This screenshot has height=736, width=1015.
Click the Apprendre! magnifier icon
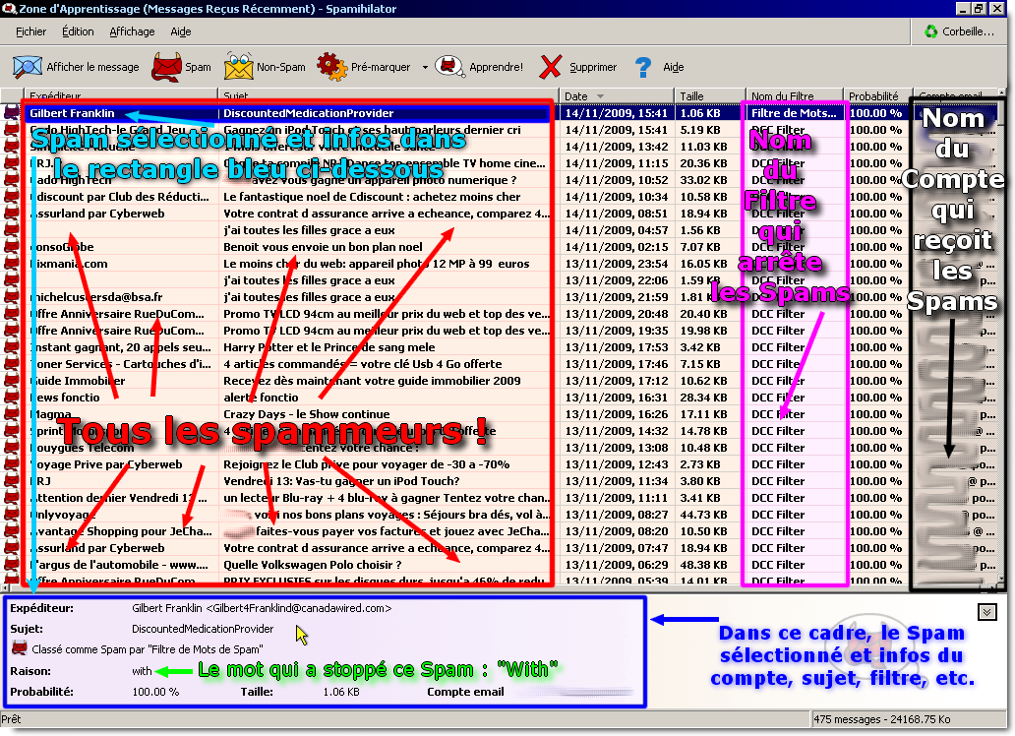(449, 67)
